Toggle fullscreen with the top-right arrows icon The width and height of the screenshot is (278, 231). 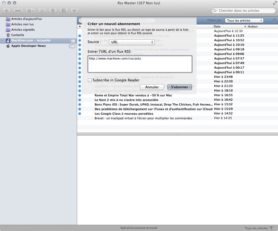275,3
